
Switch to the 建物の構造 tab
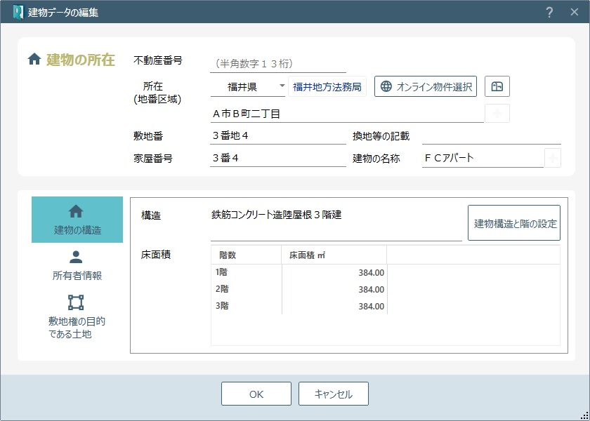77,220
